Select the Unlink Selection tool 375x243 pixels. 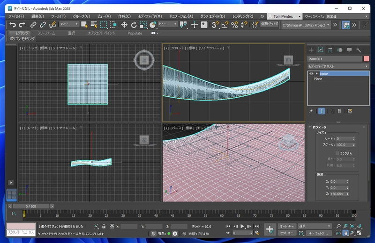click(43, 25)
